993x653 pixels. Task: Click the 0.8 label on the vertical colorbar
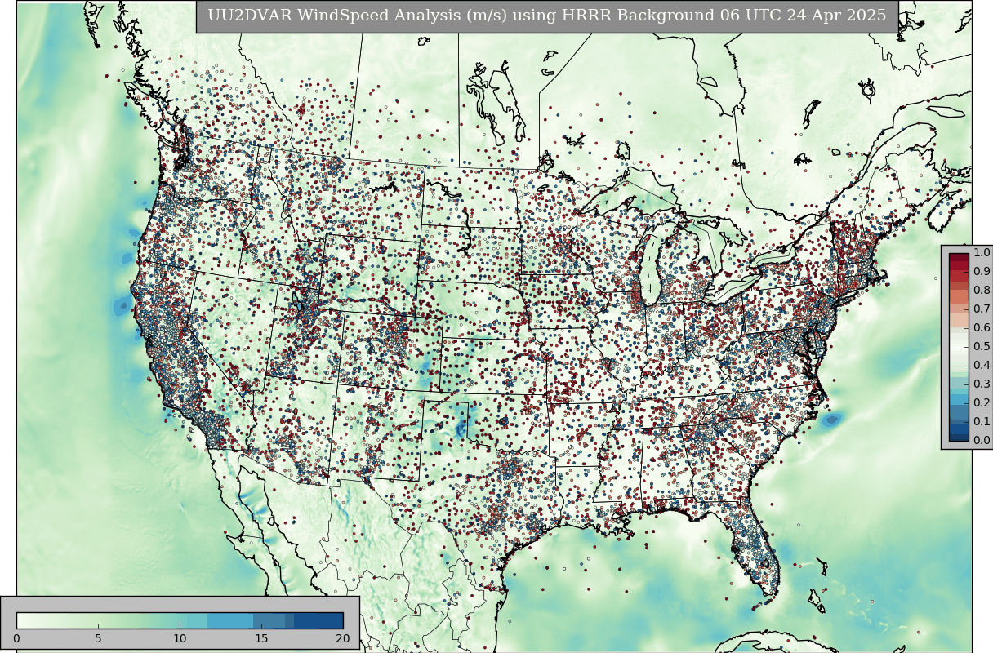coord(982,291)
